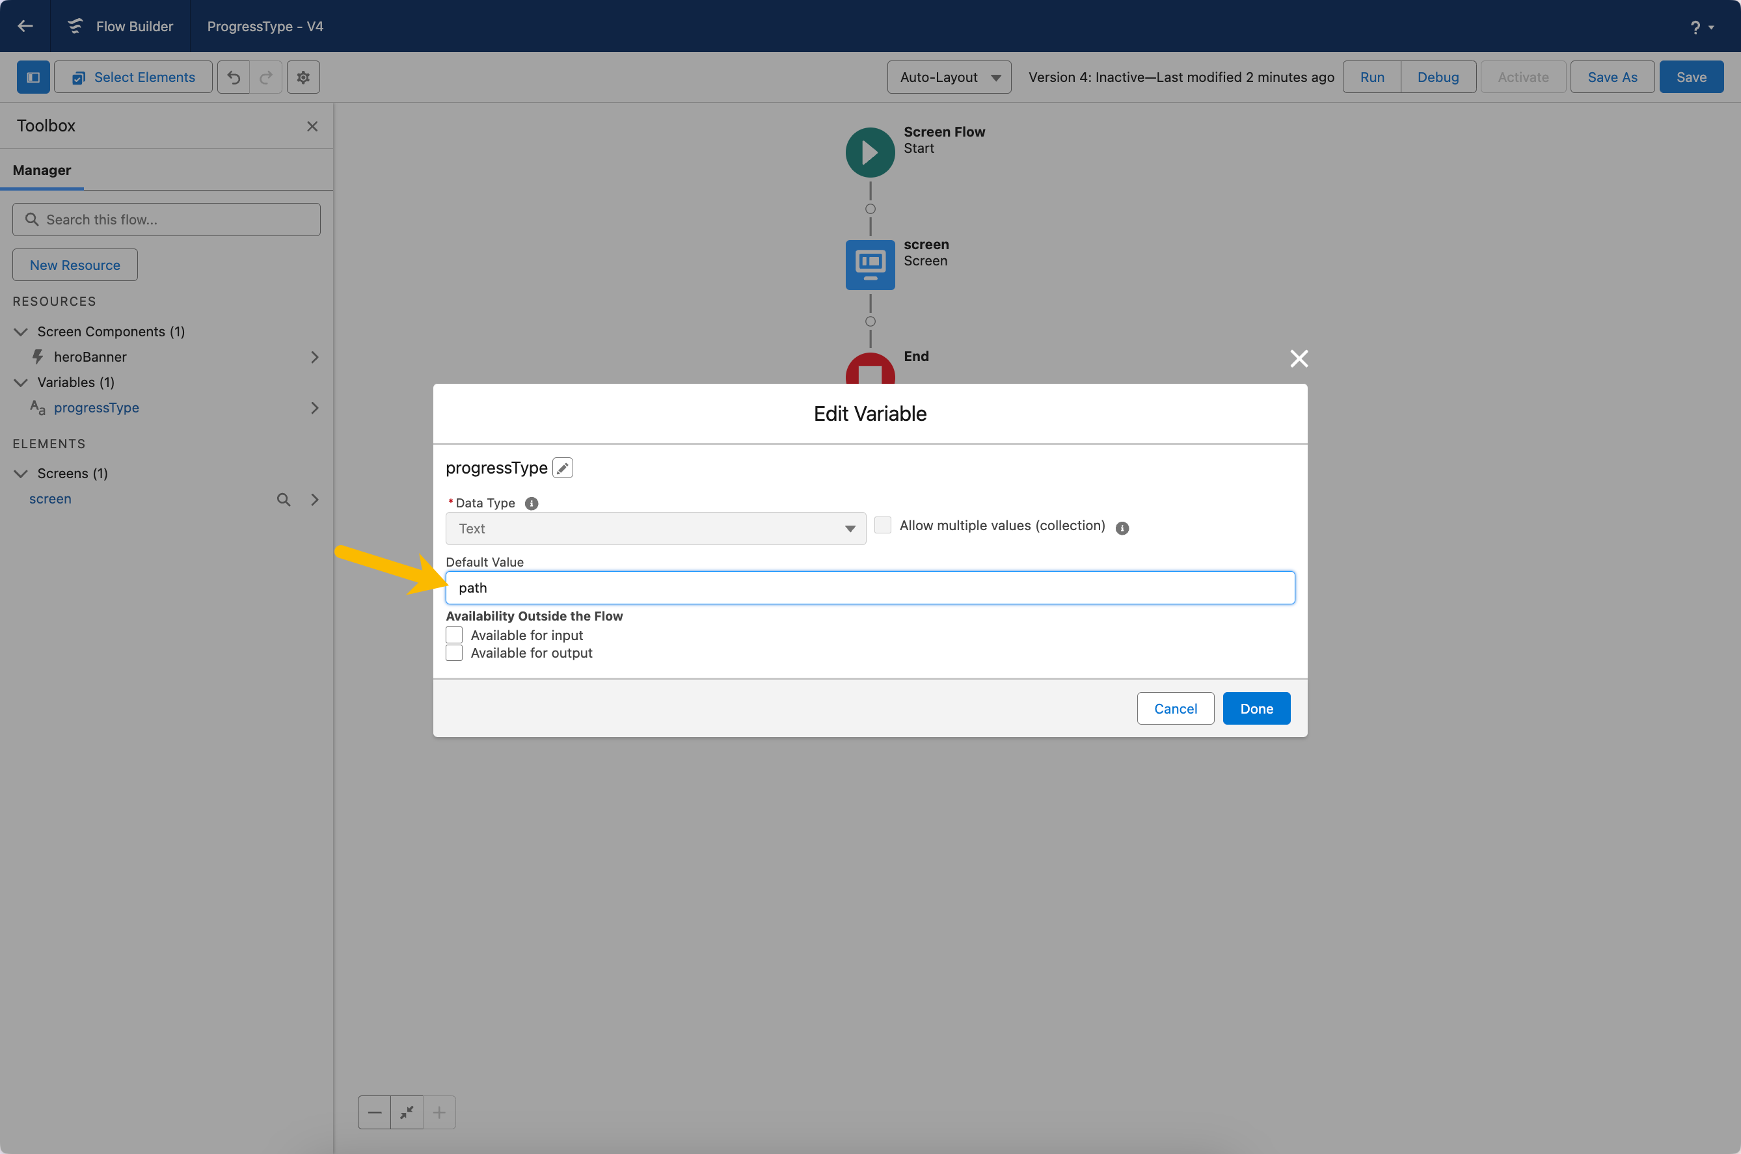
Task: Click the fit-to-view zoom icon
Action: 407,1112
